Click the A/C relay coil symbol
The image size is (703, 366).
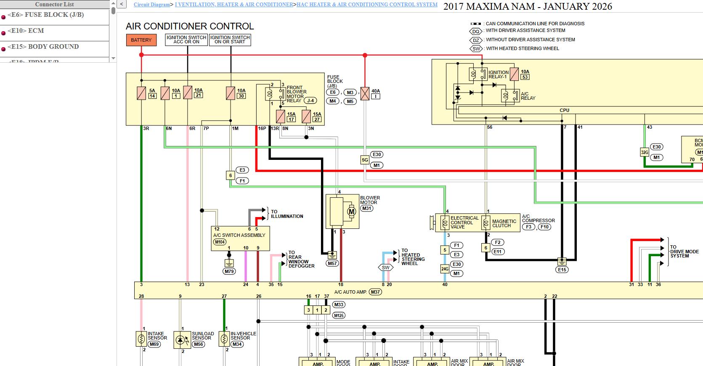tap(505, 96)
